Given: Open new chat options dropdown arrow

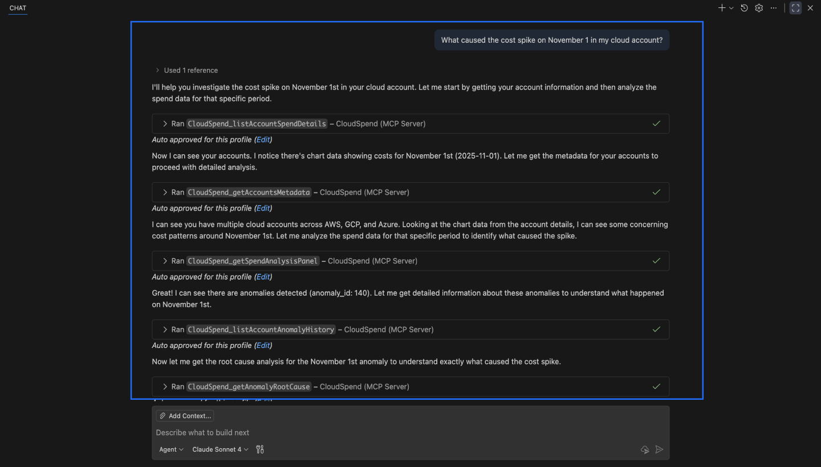Looking at the screenshot, I should coord(731,8).
